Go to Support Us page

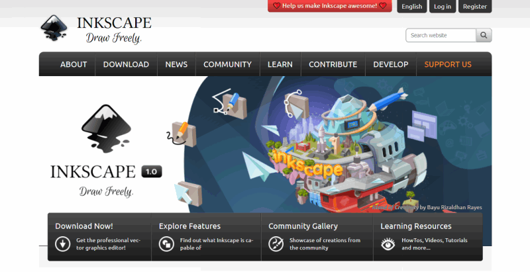click(448, 64)
